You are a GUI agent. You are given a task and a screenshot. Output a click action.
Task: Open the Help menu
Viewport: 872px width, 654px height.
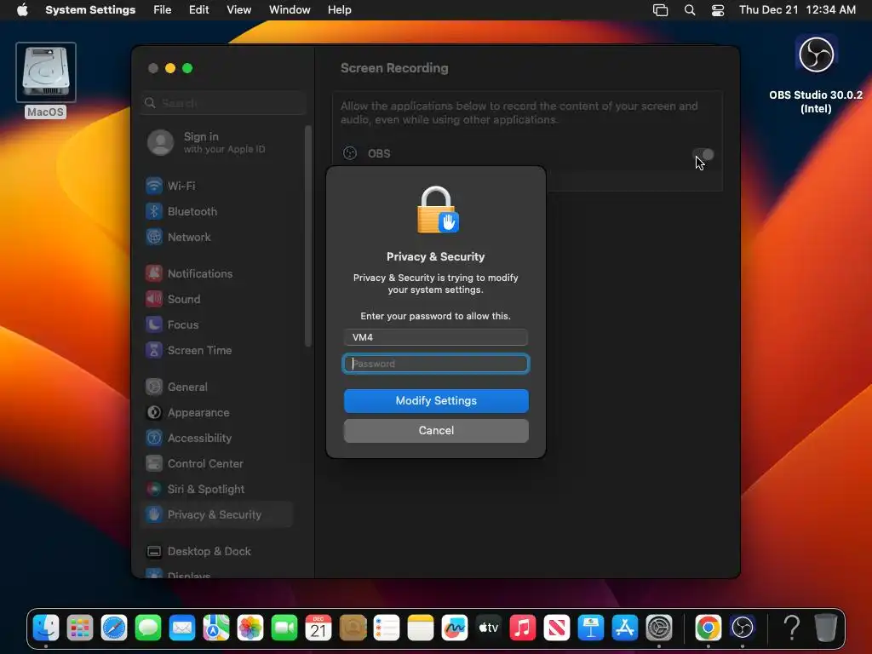pos(339,10)
